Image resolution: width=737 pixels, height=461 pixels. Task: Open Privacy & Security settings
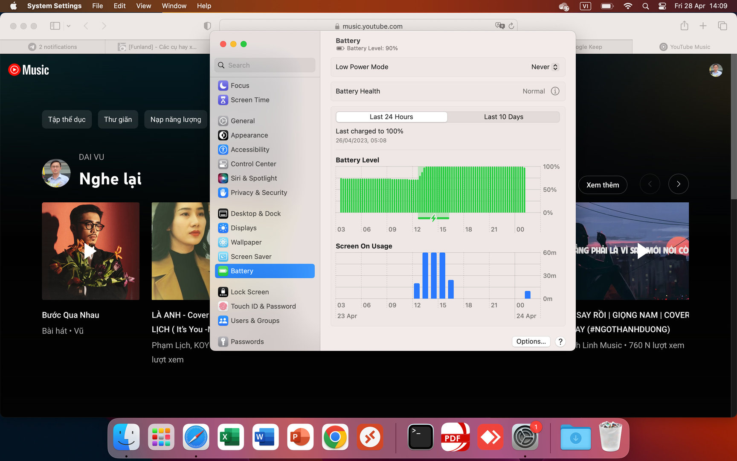click(x=258, y=193)
